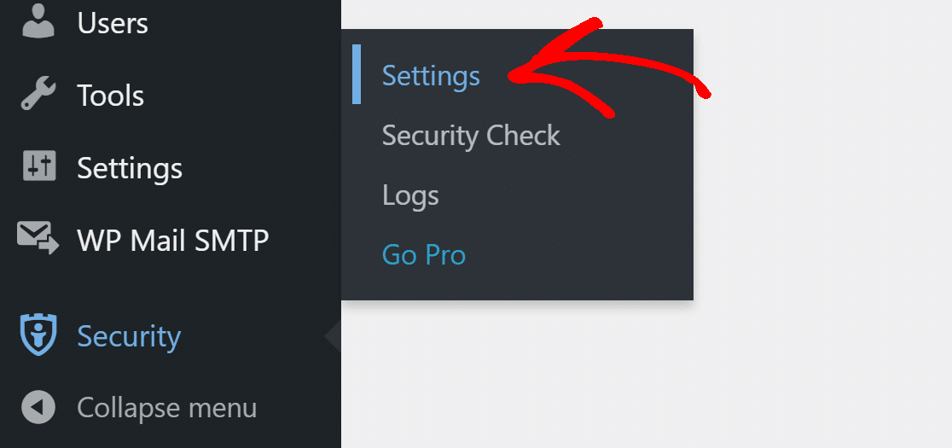Click the Settings sliders icon in sidebar
952x448 pixels.
[x=39, y=166]
